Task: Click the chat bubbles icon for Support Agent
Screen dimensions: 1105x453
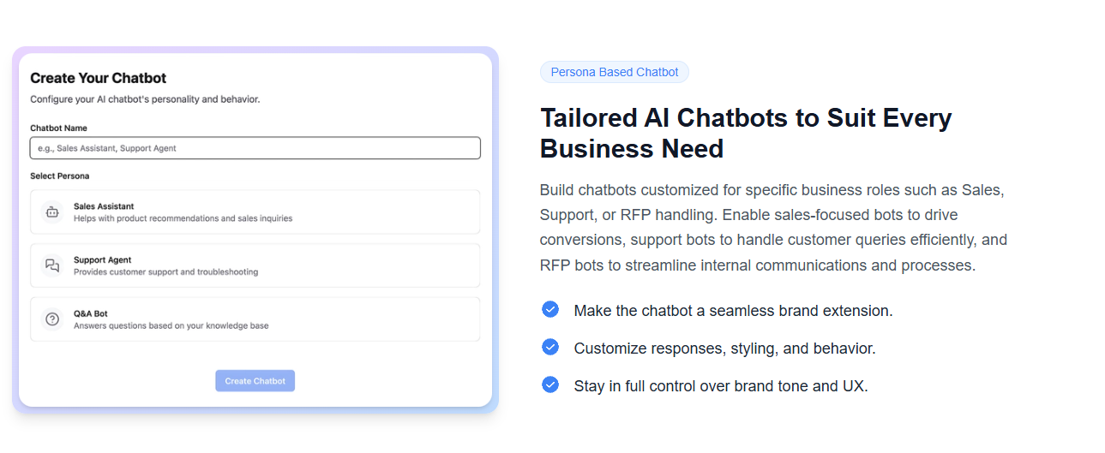Action: 52,265
